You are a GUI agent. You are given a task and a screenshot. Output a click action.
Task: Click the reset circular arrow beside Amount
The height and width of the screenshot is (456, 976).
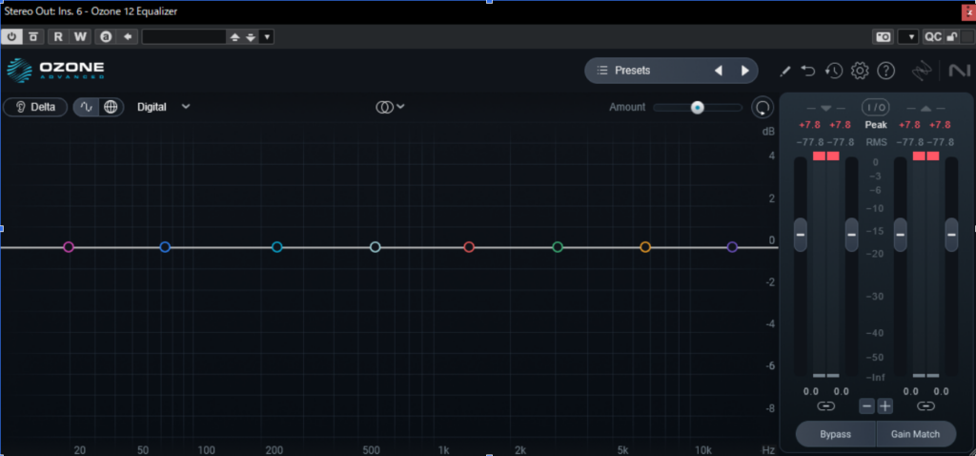[x=762, y=107]
